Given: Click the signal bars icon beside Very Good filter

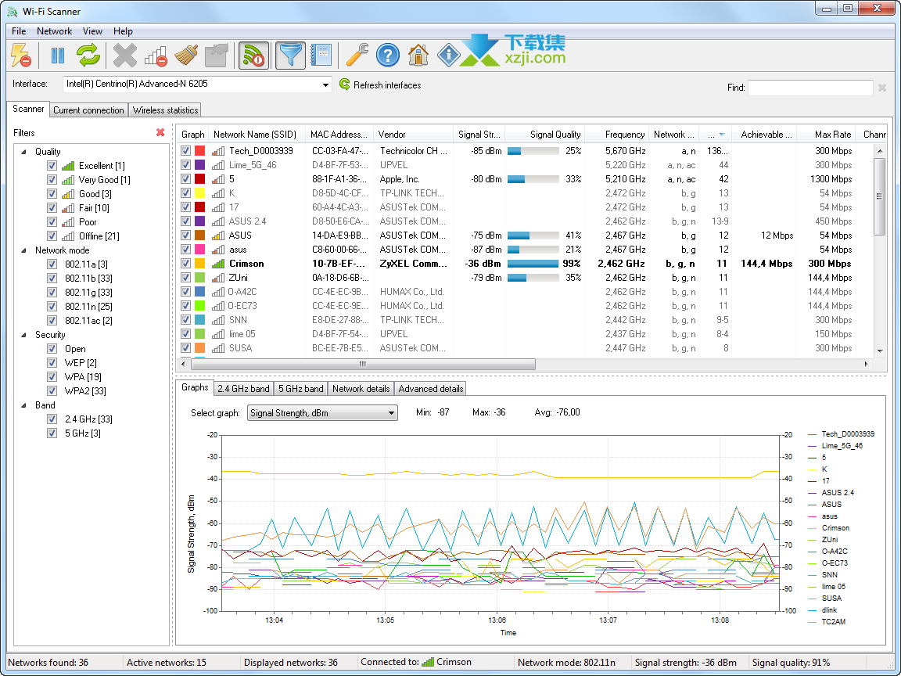Looking at the screenshot, I should pyautogui.click(x=68, y=180).
